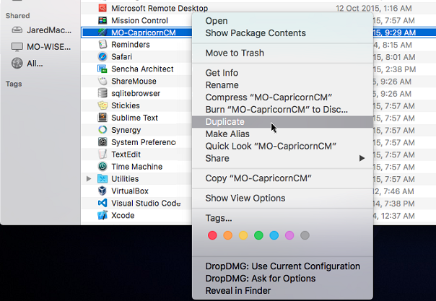Click the Mission Control app icon
This screenshot has height=301, width=436.
103,20
